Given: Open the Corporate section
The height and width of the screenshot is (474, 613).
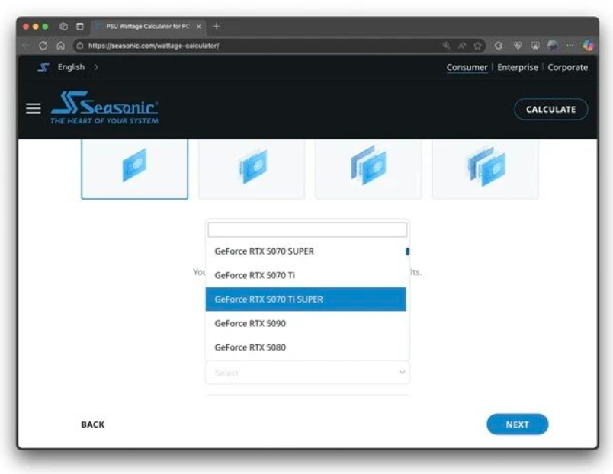Looking at the screenshot, I should [567, 67].
